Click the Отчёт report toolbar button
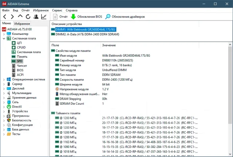 tap(60, 17)
